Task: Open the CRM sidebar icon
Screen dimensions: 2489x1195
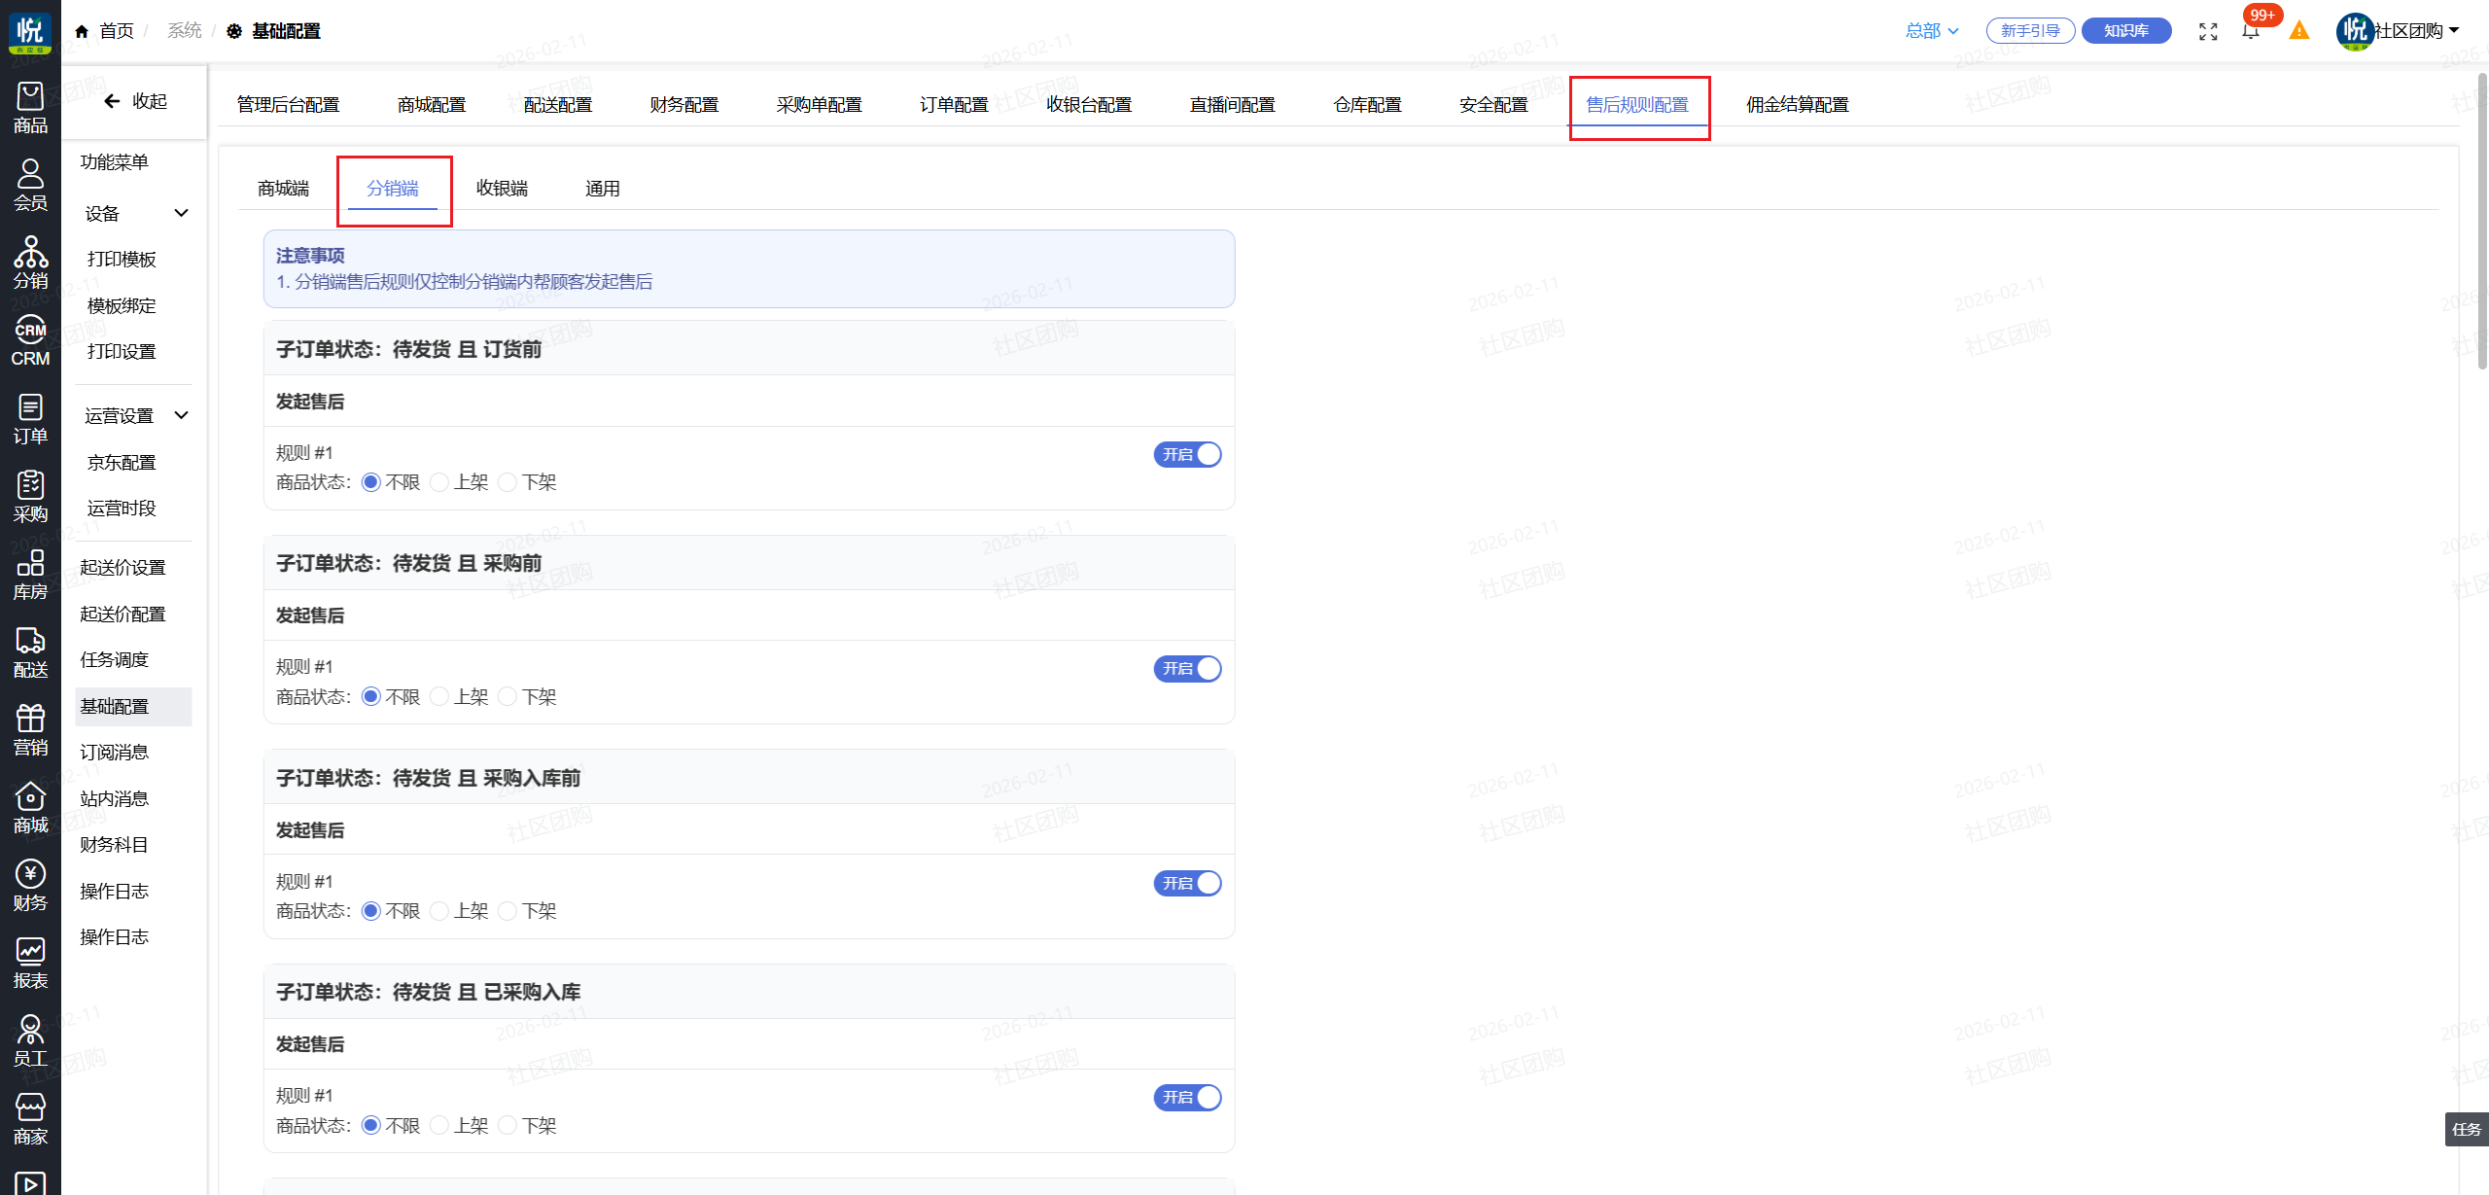Action: [x=30, y=340]
